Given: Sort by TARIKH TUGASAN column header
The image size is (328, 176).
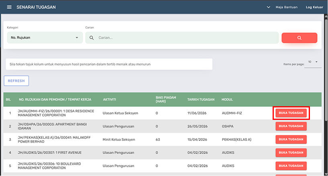Looking at the screenshot, I should tap(201, 99).
